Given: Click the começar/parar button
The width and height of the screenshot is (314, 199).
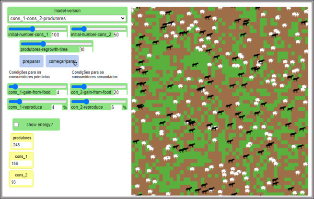Looking at the screenshot, I should pyautogui.click(x=62, y=61).
